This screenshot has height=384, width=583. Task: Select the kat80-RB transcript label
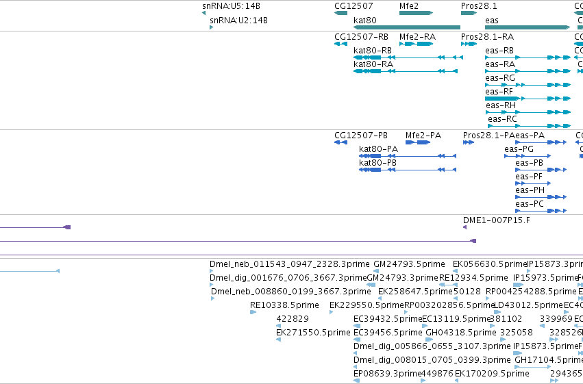pos(373,50)
